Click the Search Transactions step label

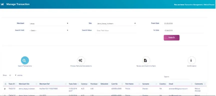pyautogui.click(x=25, y=66)
